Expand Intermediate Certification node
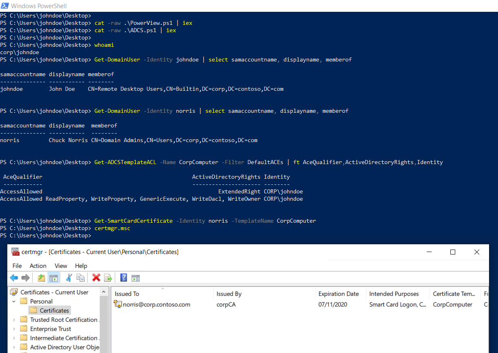The height and width of the screenshot is (353, 498). pyautogui.click(x=14, y=338)
